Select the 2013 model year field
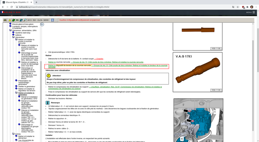 coord(30,20)
